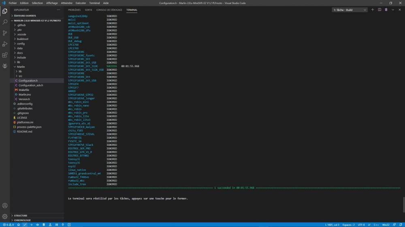Screen dimensions: 405x227
Task: Create a new terminal with plus icon
Action: pyautogui.click(x=373, y=10)
